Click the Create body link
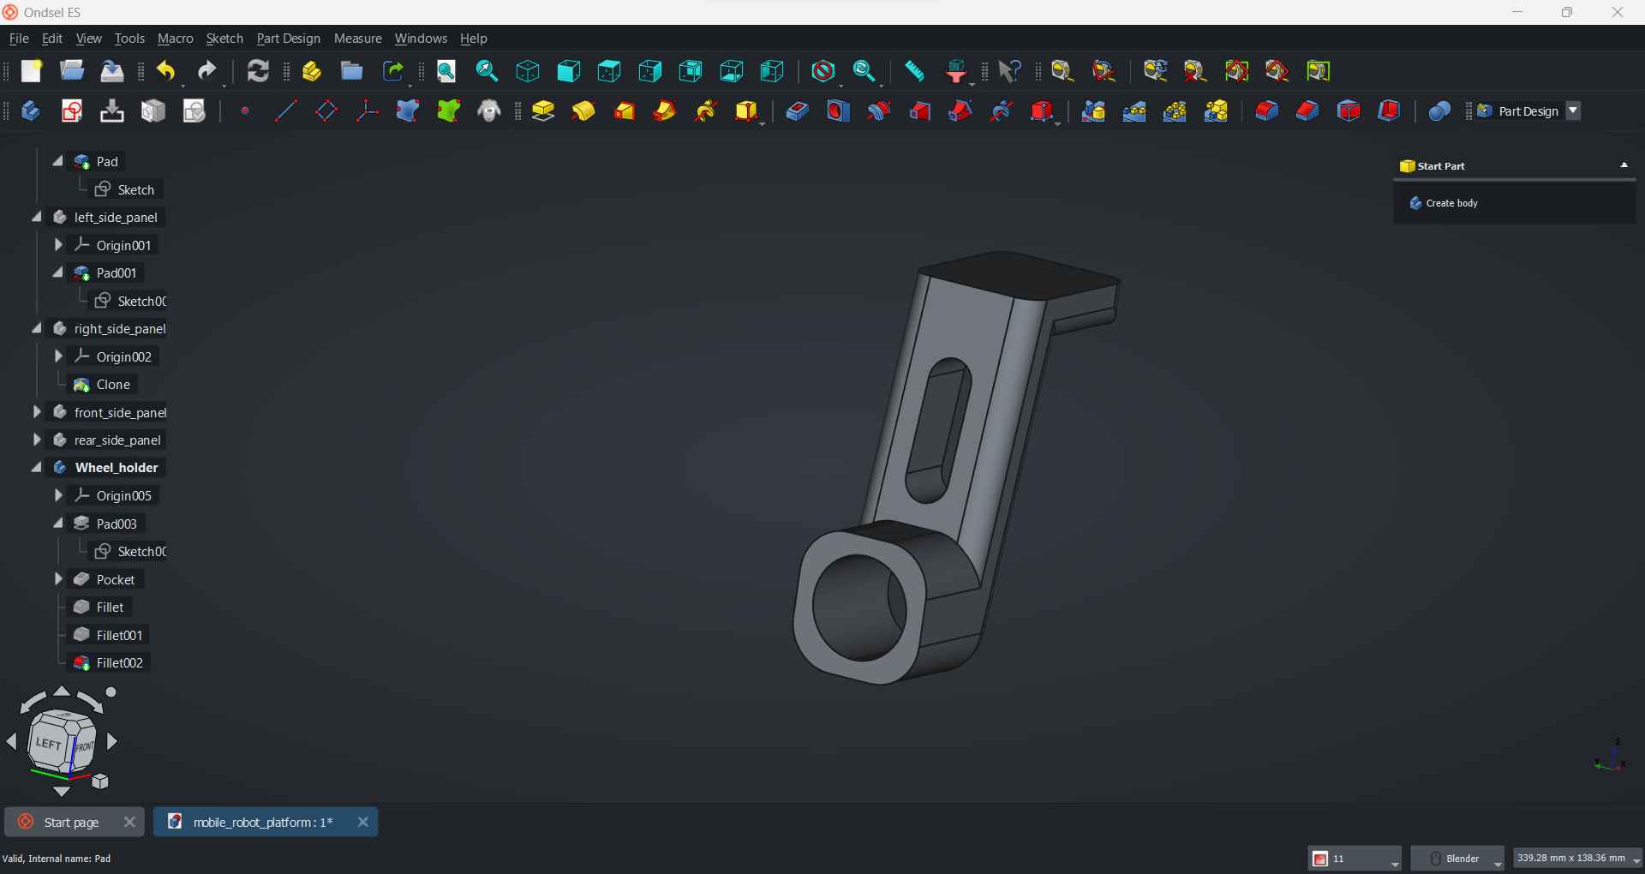The image size is (1645, 874). pyautogui.click(x=1451, y=203)
